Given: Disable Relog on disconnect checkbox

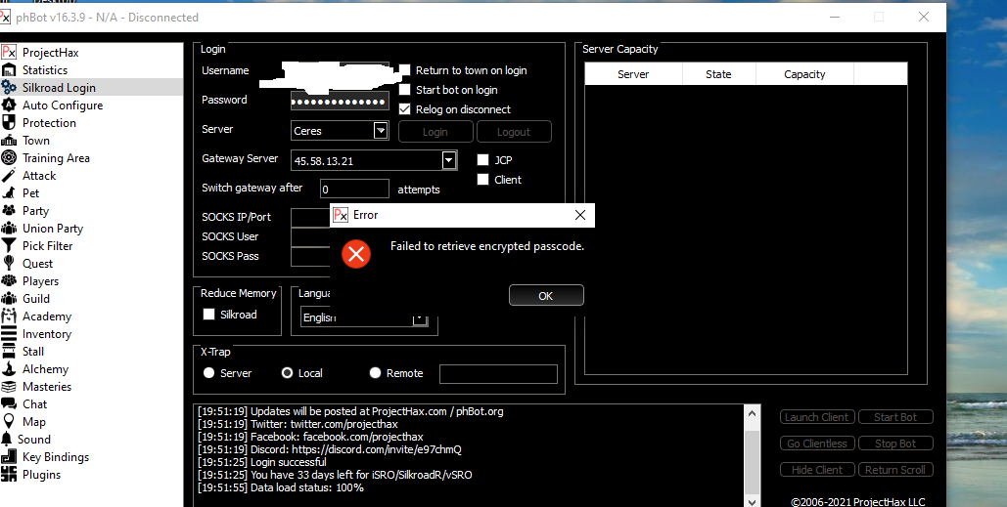Looking at the screenshot, I should click(405, 109).
